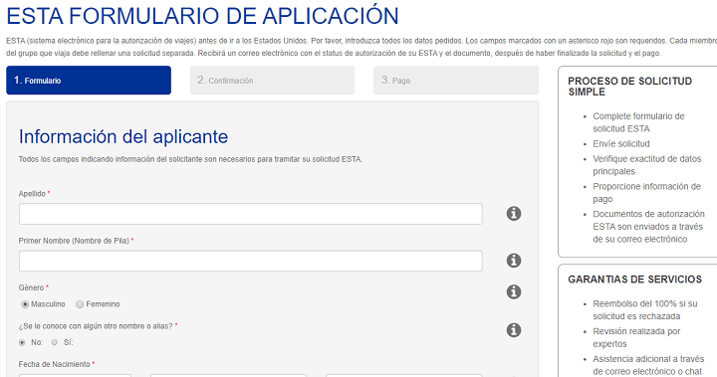Show info icon for alias question
The width and height of the screenshot is (717, 377).
click(x=514, y=330)
